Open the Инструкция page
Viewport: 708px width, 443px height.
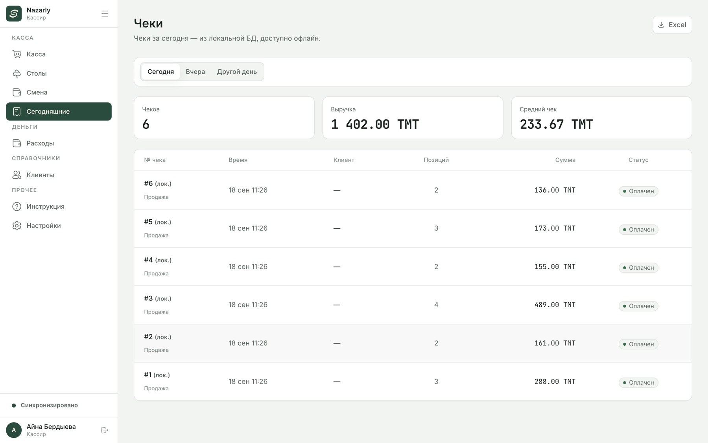59,206
